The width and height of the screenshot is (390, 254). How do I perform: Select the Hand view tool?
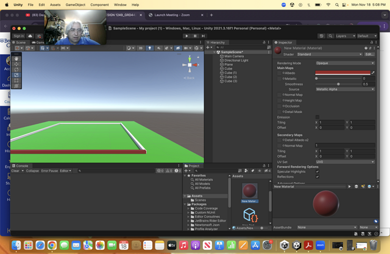16,59
